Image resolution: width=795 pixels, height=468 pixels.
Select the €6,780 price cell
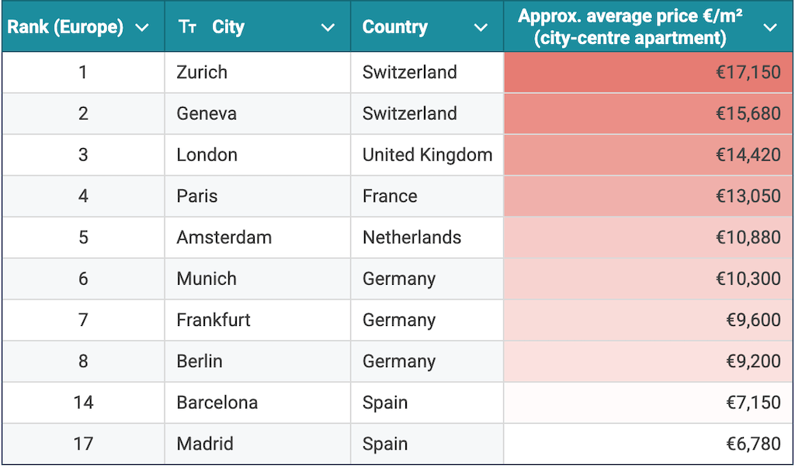[x=753, y=443]
